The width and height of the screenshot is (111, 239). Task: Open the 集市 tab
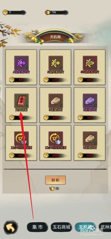coord(37,227)
